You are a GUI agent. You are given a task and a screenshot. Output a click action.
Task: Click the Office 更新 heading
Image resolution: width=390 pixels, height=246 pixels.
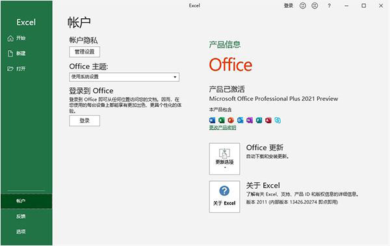pyautogui.click(x=265, y=148)
